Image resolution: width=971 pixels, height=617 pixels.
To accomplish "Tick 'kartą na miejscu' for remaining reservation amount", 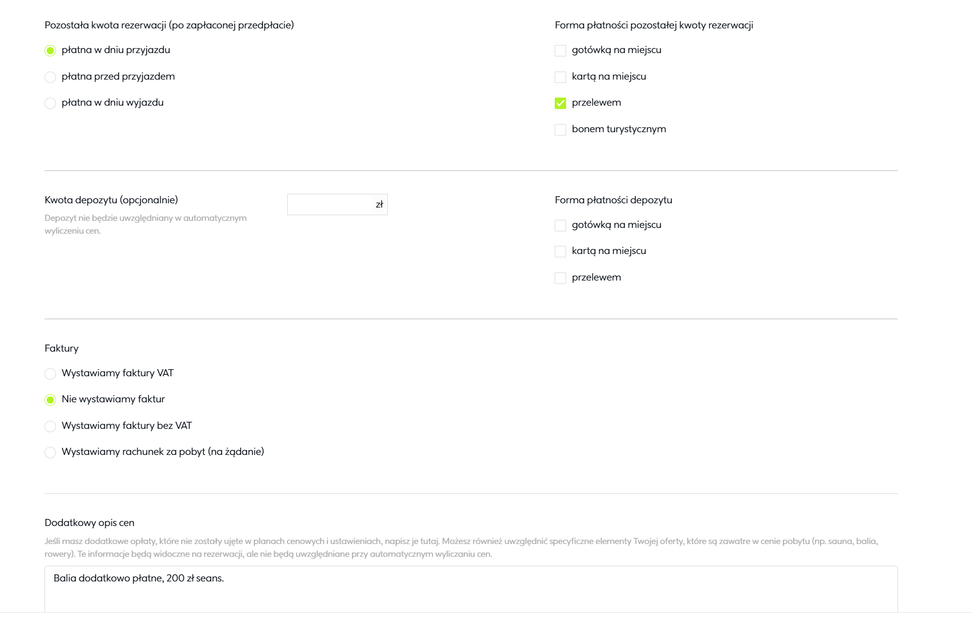I will click(x=560, y=77).
